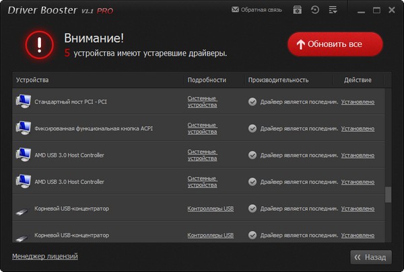Screen dimensions: 404x272
Task: Click Установлено link for ACPI button row
Action: coord(358,128)
